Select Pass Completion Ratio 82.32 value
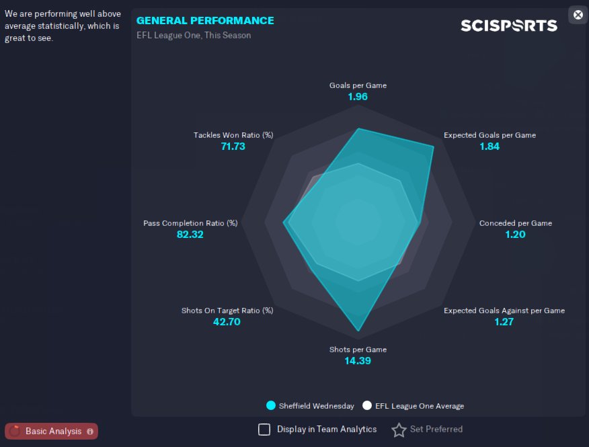Image resolution: width=589 pixels, height=447 pixels. coord(190,235)
